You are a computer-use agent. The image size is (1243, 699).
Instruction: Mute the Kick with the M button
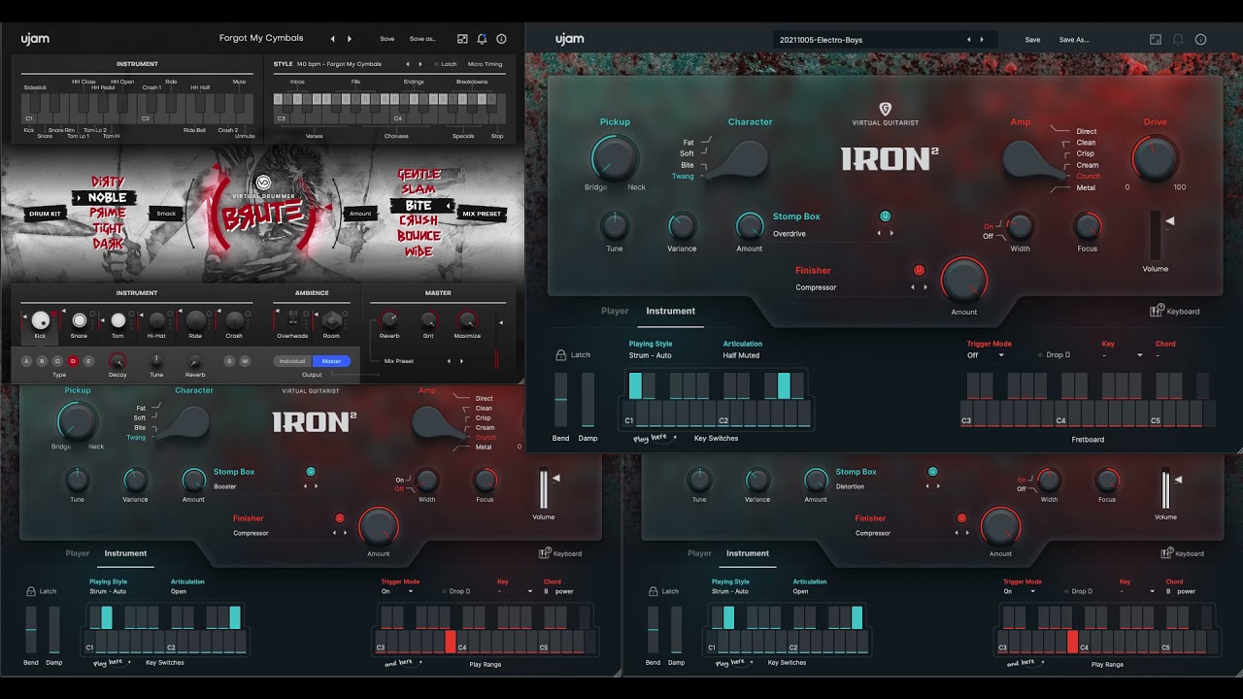tap(245, 361)
